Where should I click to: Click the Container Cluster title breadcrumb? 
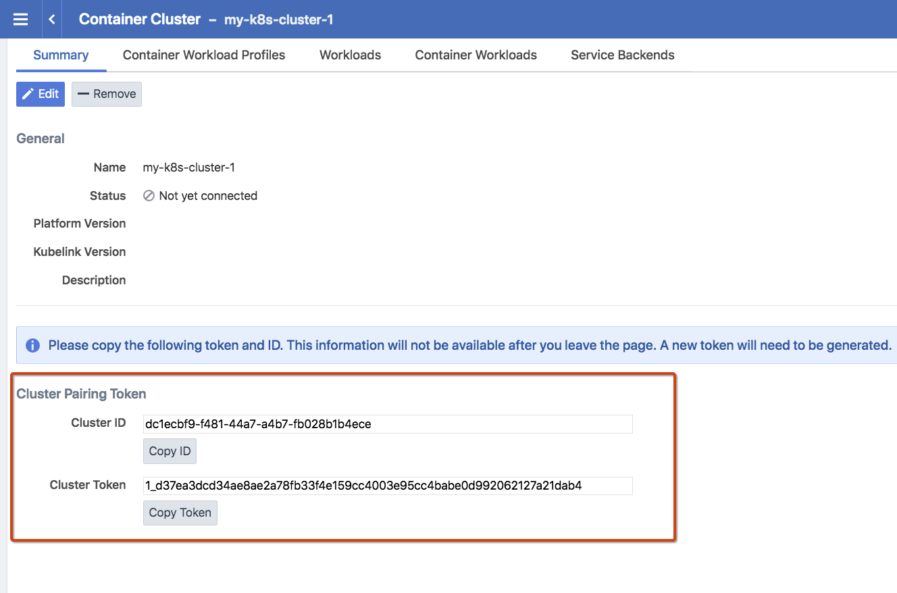(x=139, y=19)
